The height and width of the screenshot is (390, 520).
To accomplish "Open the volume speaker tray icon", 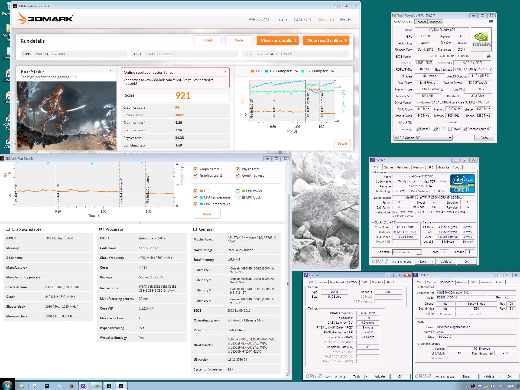I will tap(493, 386).
